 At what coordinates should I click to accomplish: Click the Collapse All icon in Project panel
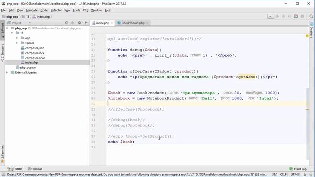click(72, 23)
